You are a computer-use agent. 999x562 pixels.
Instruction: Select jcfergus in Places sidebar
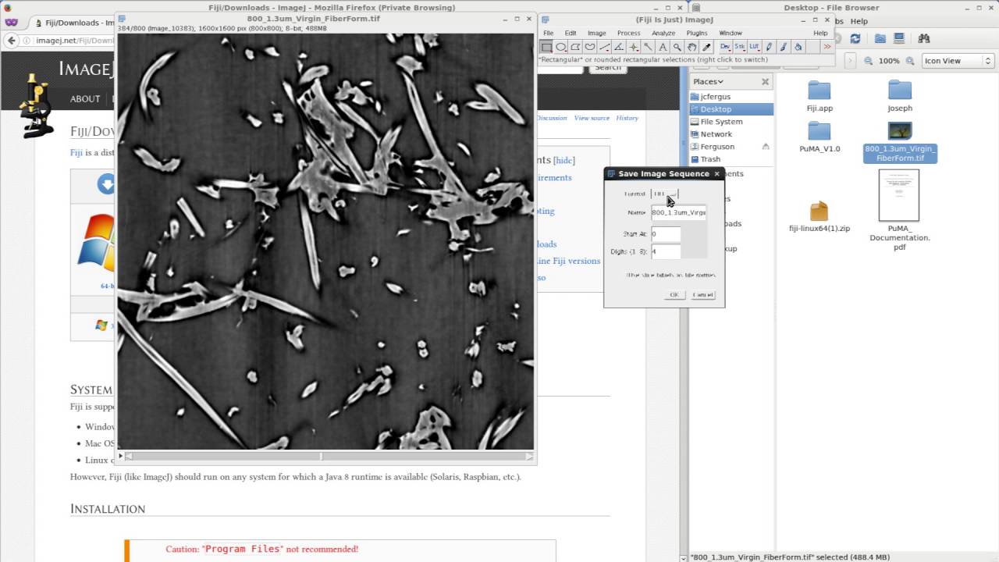tap(715, 97)
